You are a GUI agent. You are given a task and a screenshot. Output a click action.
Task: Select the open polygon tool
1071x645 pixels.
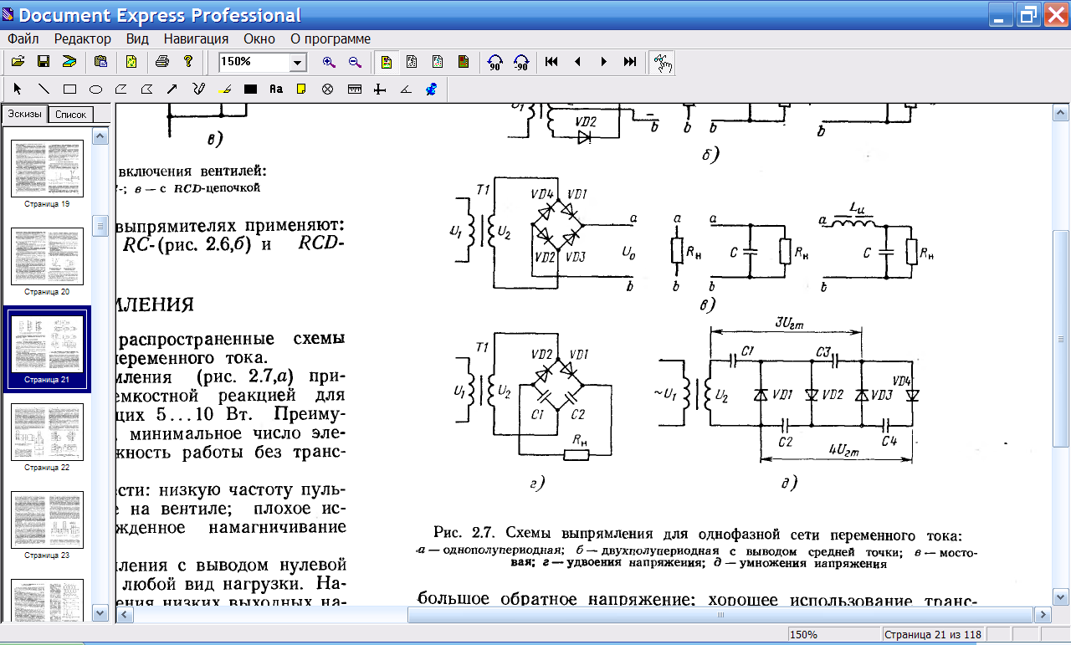coord(121,89)
